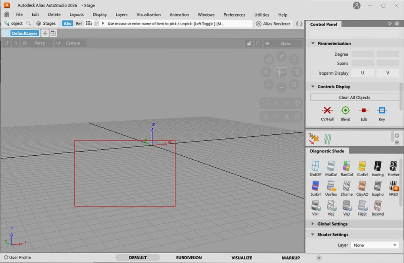Open User Profile settings
Viewport: 404px width, 263px height.
17,257
